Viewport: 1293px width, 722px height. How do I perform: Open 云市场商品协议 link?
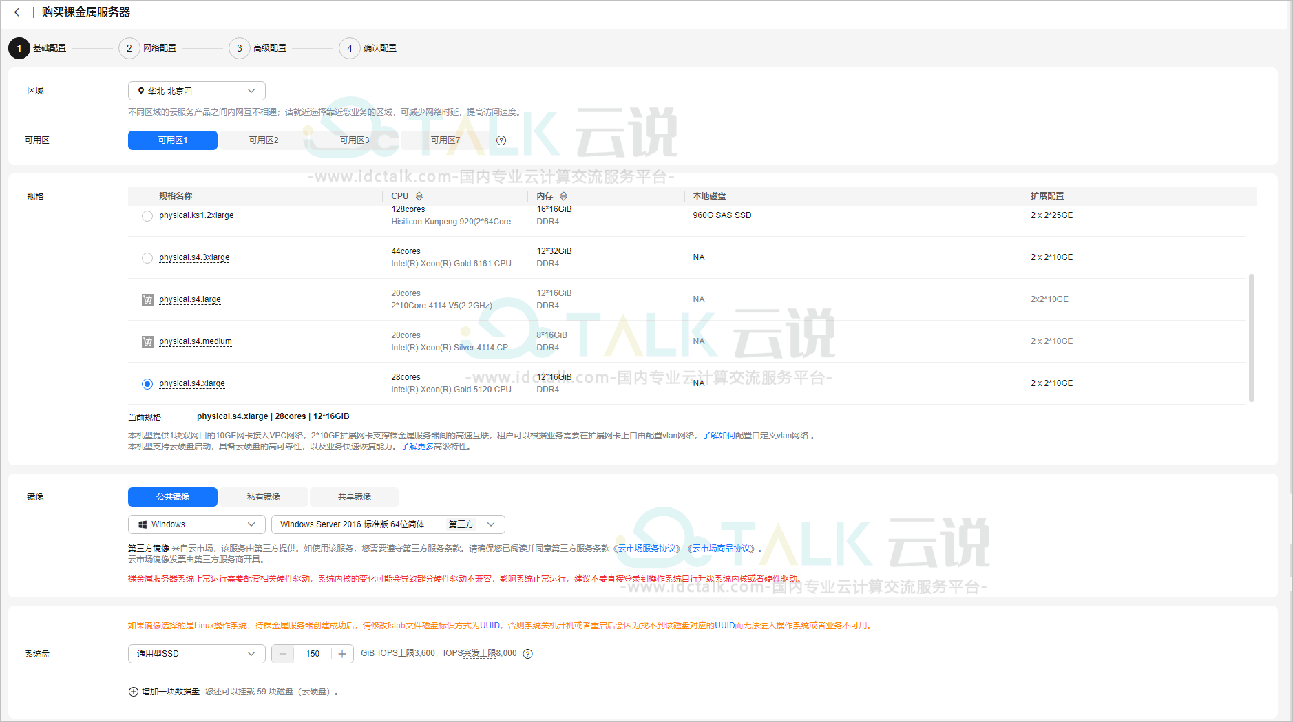point(722,549)
